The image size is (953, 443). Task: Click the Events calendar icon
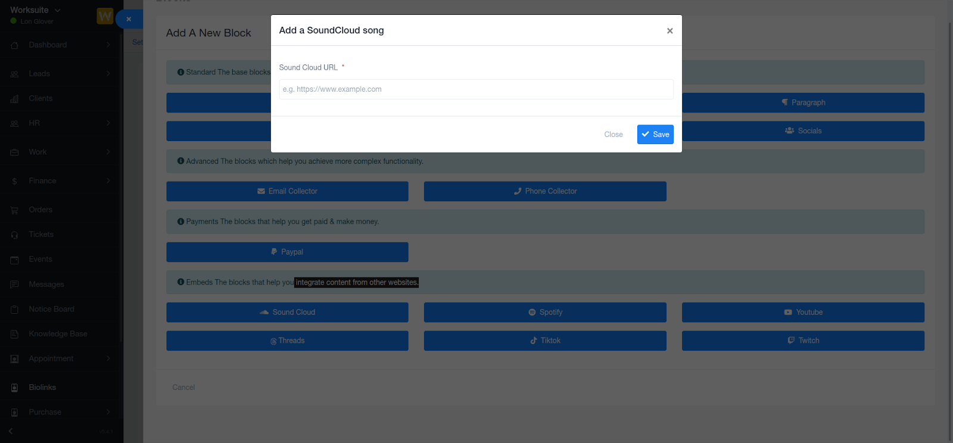click(x=14, y=260)
